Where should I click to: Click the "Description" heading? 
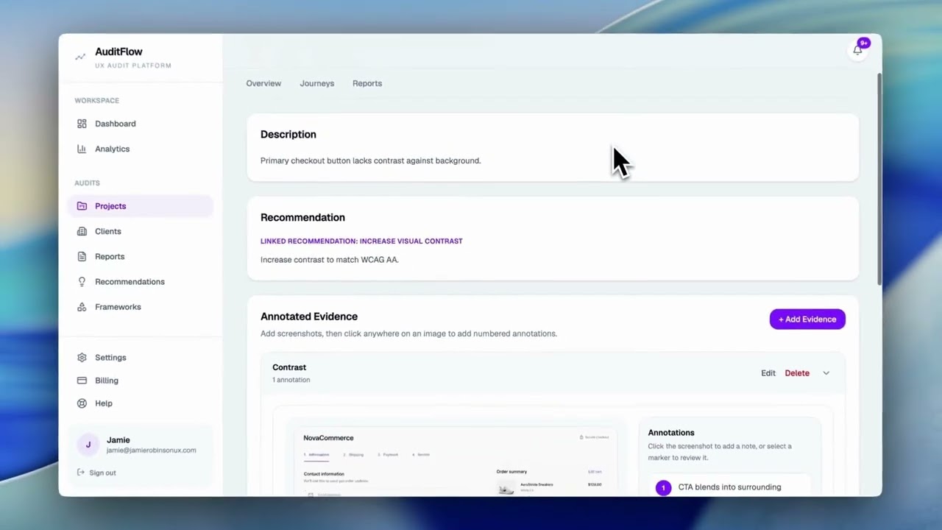288,135
